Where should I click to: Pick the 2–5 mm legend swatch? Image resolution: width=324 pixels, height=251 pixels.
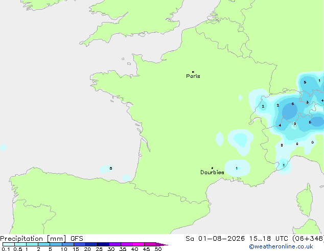click(x=44, y=244)
